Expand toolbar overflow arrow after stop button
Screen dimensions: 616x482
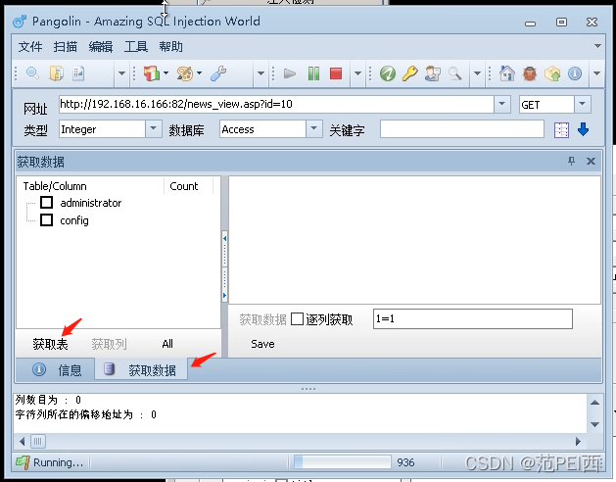pyautogui.click(x=357, y=73)
